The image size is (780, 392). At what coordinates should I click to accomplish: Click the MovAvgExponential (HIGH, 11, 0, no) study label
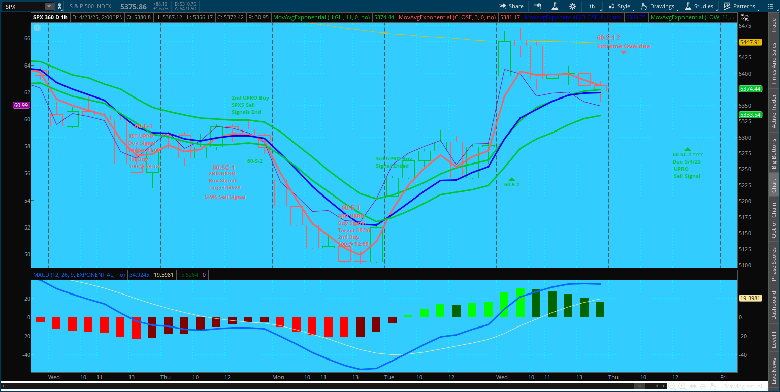[x=320, y=17]
